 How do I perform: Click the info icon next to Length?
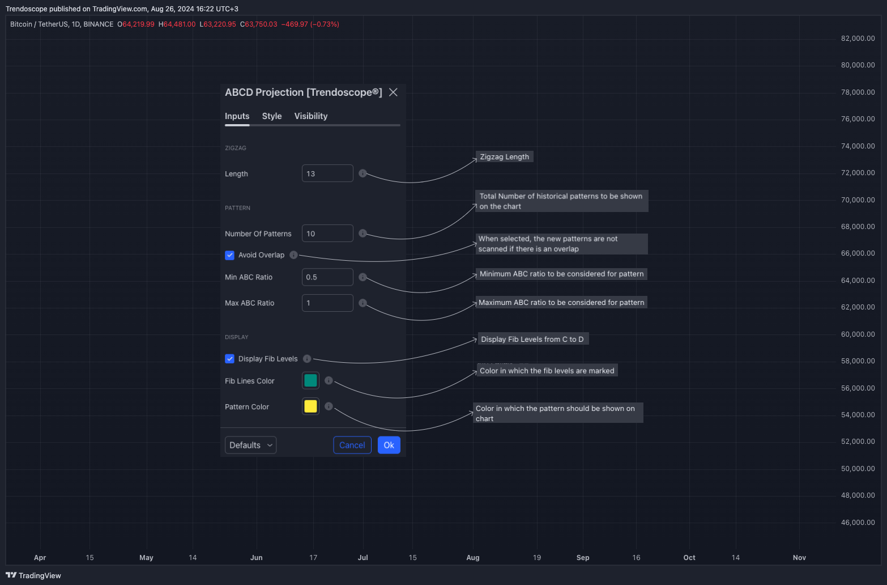click(x=363, y=173)
